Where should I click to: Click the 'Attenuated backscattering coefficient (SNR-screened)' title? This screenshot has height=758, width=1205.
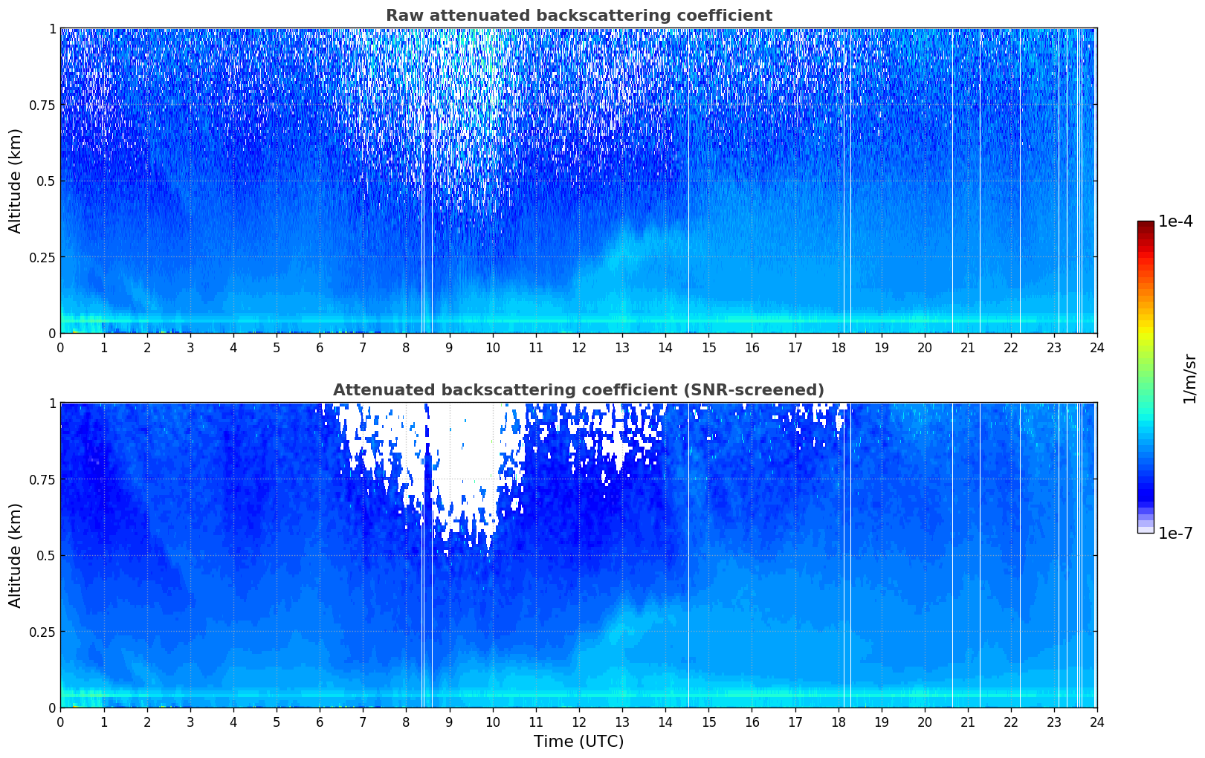[x=578, y=390]
